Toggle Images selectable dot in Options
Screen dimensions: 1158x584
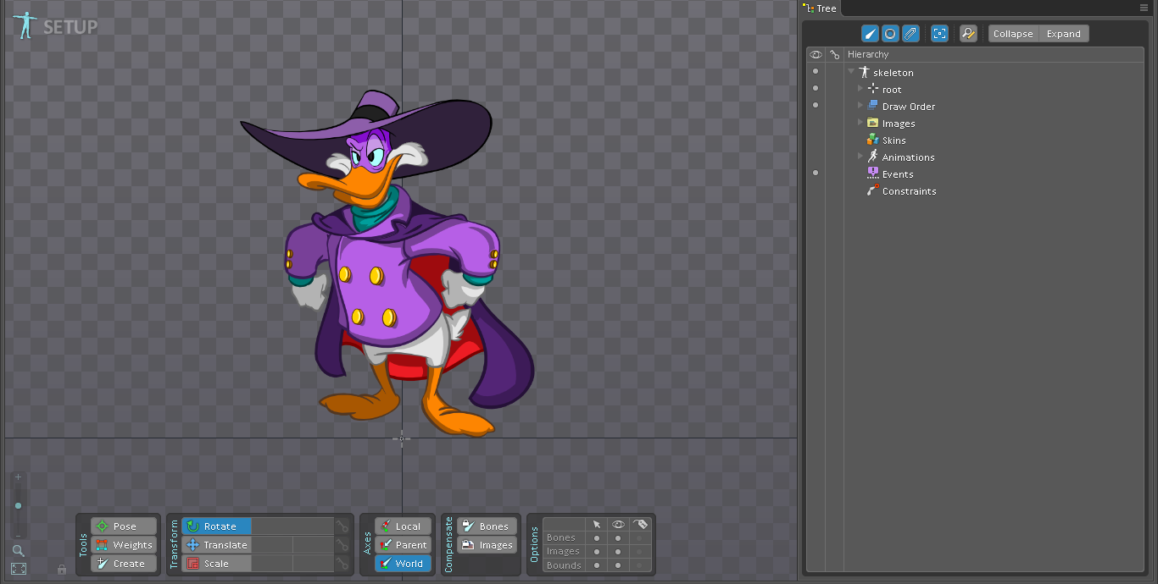pos(597,551)
